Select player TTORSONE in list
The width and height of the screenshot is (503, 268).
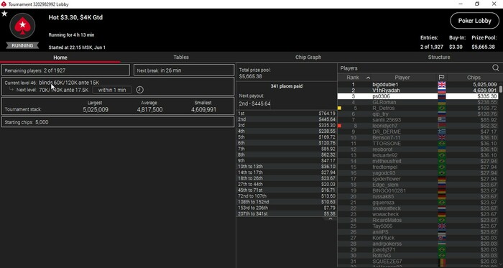(418, 143)
